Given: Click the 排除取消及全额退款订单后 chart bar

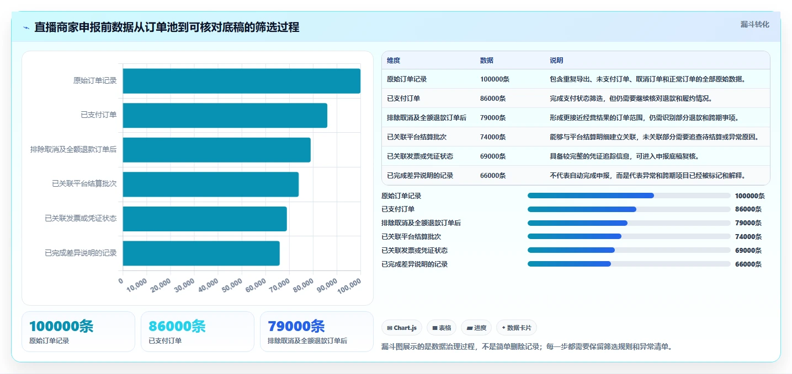Looking at the screenshot, I should [217, 150].
